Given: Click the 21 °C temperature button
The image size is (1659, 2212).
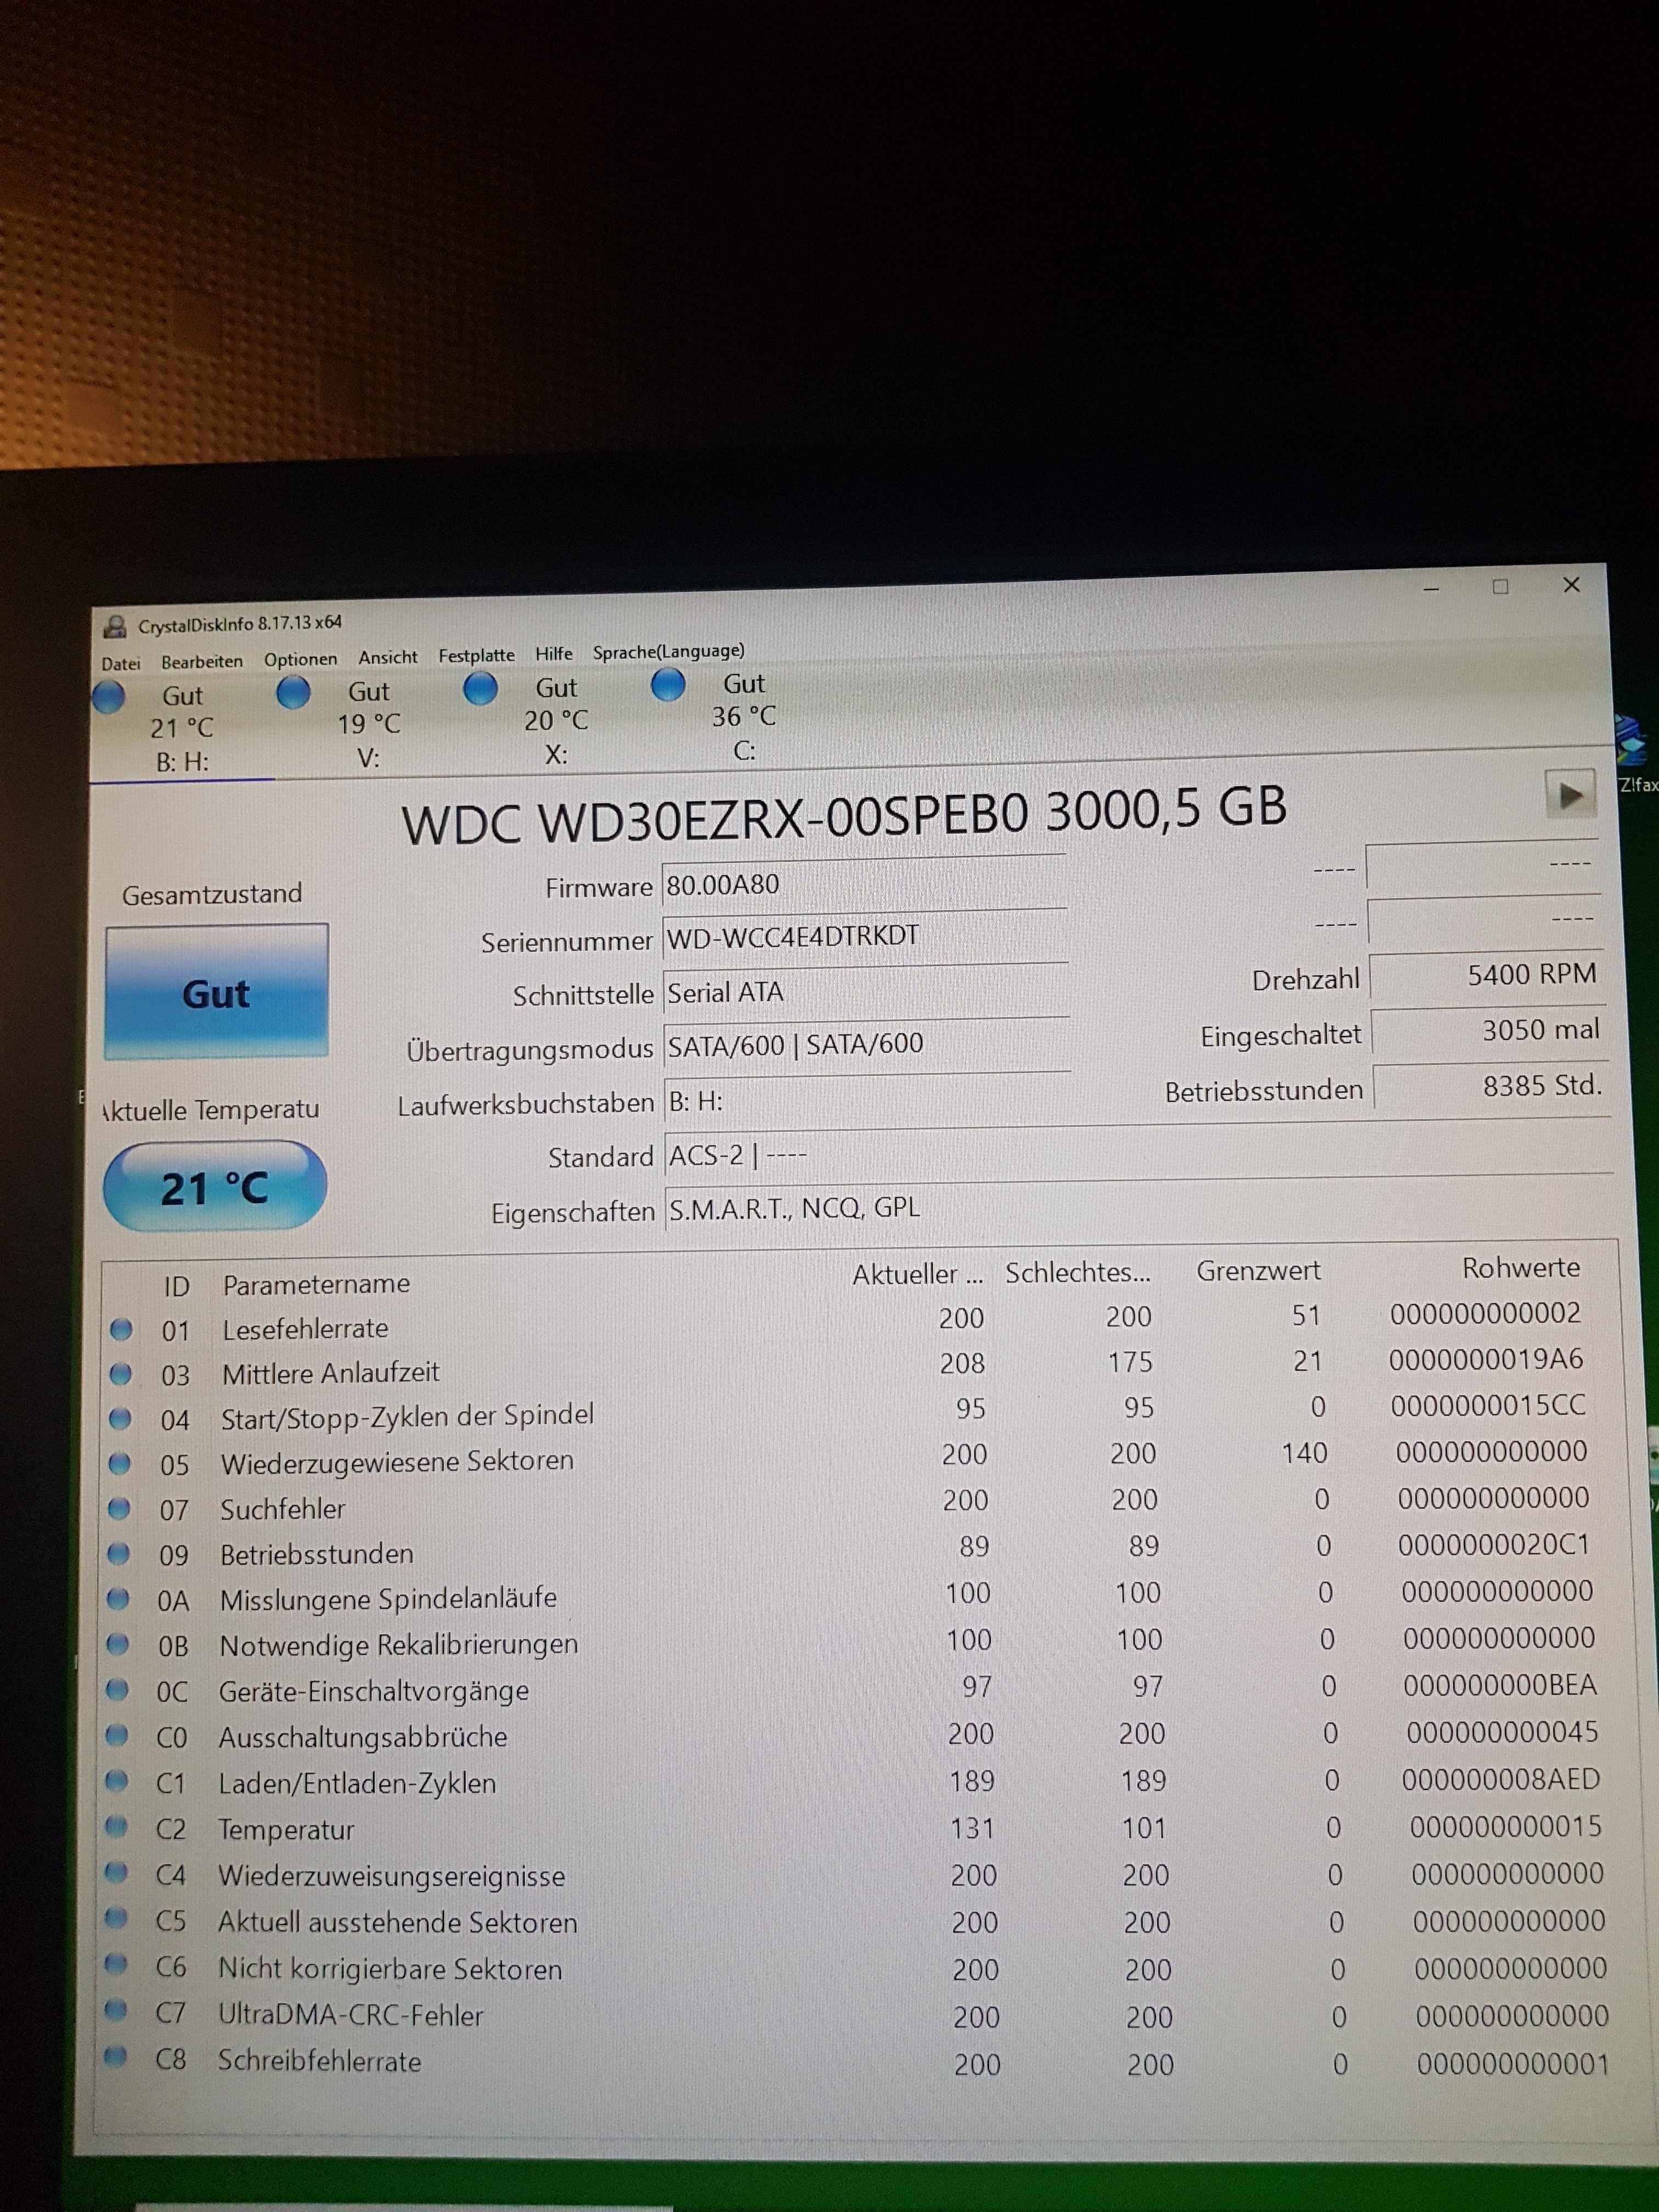Looking at the screenshot, I should tap(215, 1187).
